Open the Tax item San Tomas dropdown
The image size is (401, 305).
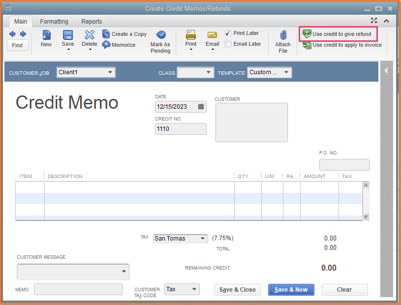pos(203,238)
